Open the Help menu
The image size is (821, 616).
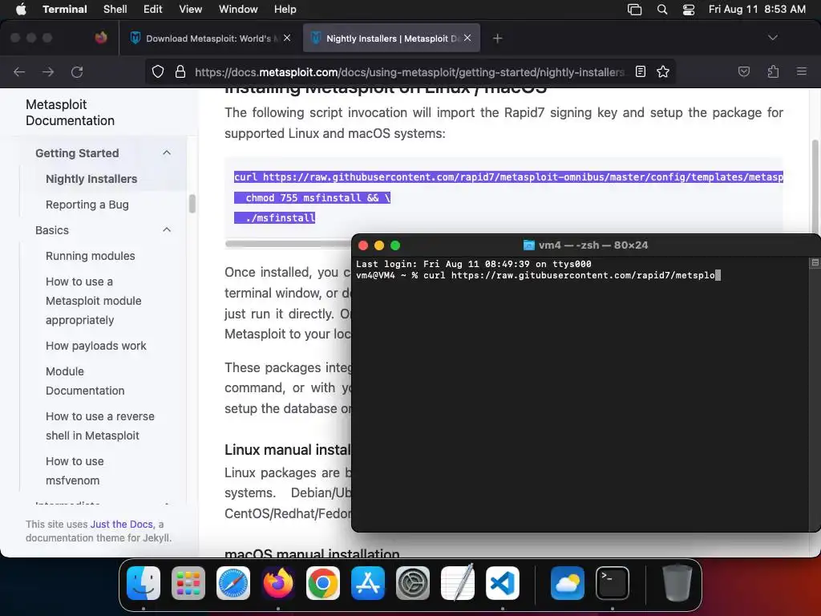point(285,10)
